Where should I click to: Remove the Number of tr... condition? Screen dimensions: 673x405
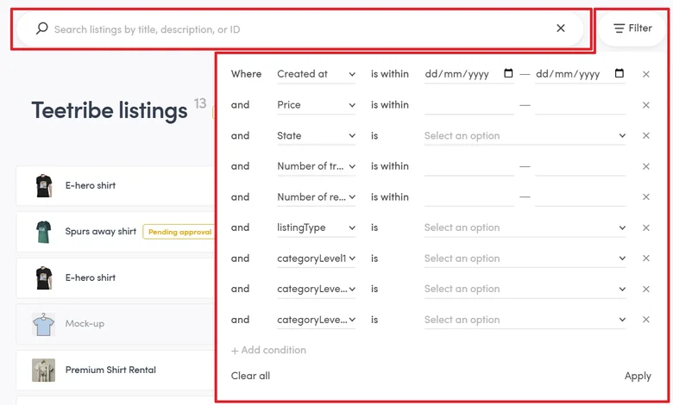(x=646, y=166)
